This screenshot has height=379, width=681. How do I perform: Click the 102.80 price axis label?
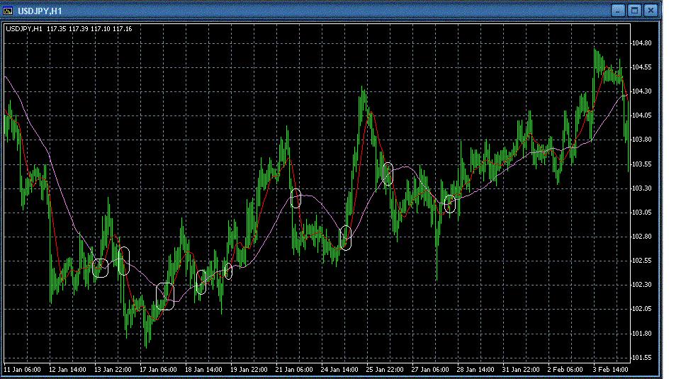641,237
